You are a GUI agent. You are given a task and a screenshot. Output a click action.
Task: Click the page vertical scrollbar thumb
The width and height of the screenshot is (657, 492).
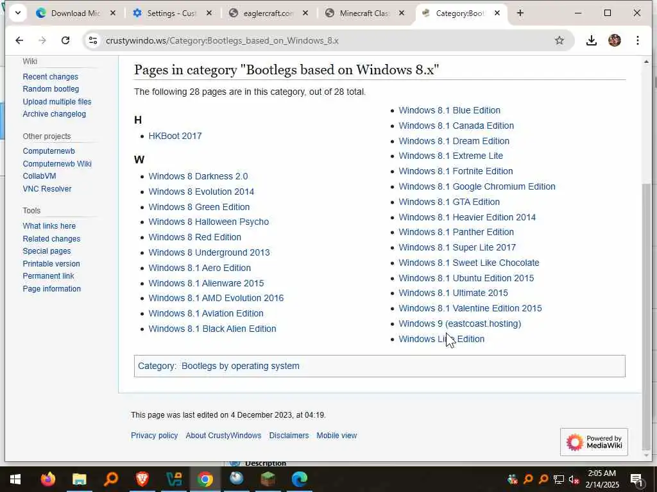(646, 316)
